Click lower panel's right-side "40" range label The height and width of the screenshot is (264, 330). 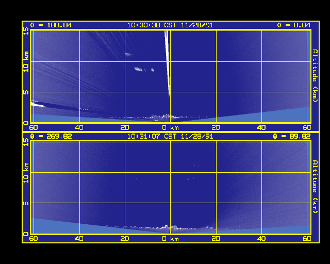coord(261,239)
